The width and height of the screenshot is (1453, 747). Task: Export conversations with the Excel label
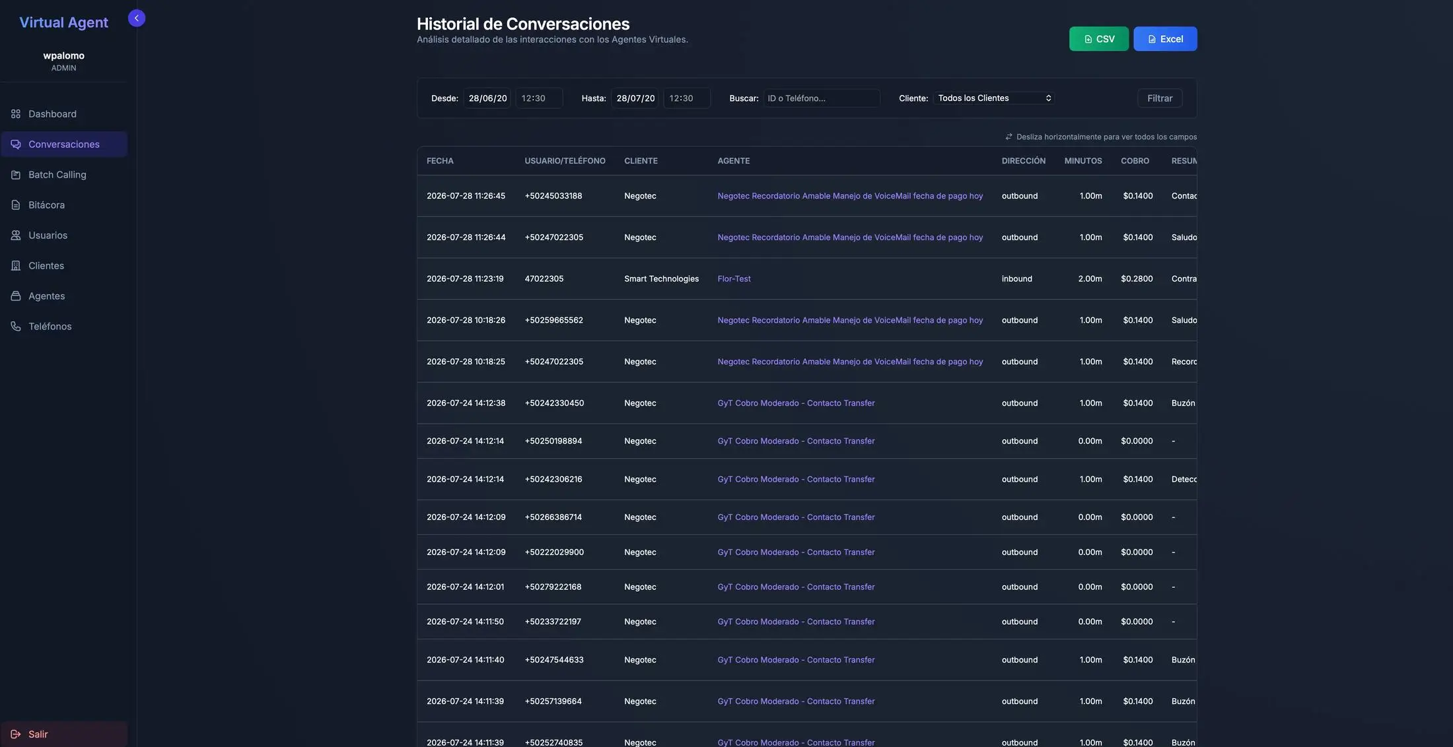1172,39
